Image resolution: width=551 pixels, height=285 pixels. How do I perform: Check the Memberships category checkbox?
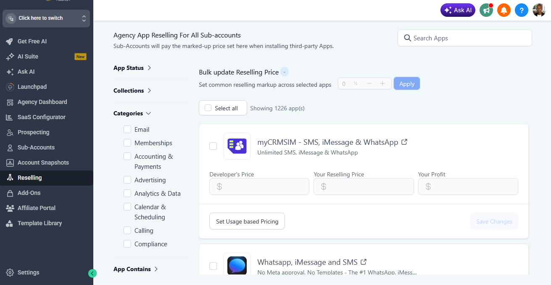(x=127, y=143)
